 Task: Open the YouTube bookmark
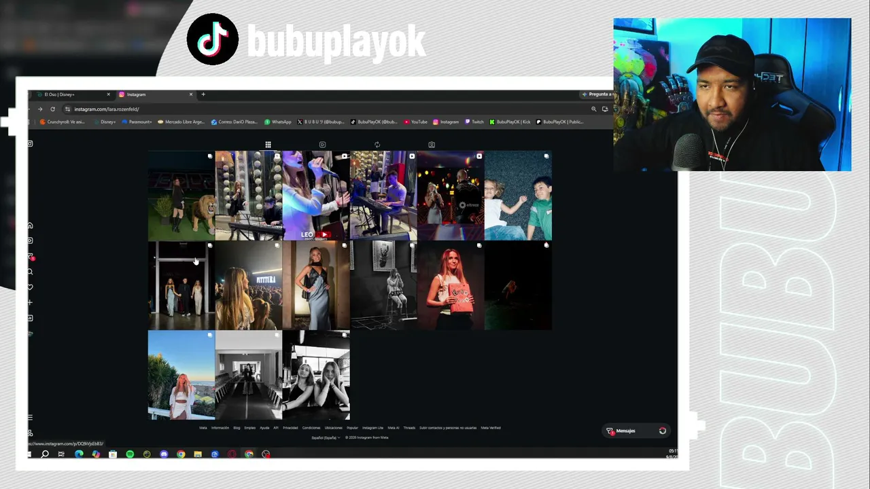416,122
